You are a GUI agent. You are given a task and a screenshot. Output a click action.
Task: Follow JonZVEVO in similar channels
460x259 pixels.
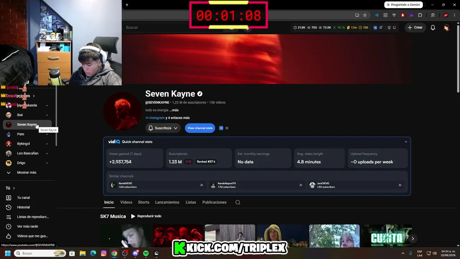tap(400, 185)
